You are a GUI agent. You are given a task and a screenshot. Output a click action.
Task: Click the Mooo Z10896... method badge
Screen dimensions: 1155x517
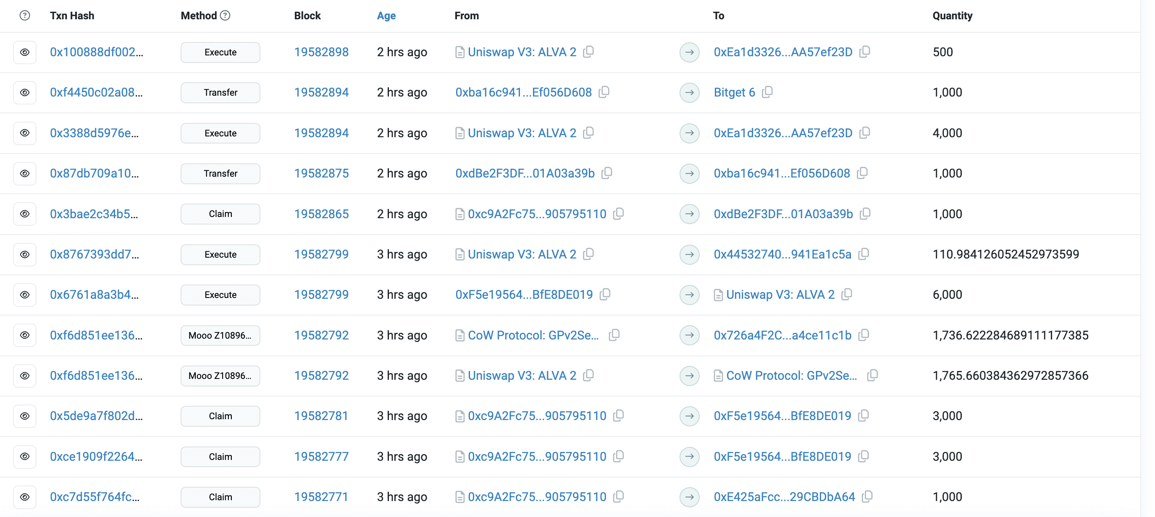pos(220,335)
